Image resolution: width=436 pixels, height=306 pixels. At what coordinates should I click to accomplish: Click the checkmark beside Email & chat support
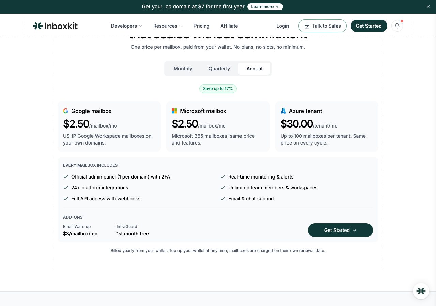pos(223,199)
